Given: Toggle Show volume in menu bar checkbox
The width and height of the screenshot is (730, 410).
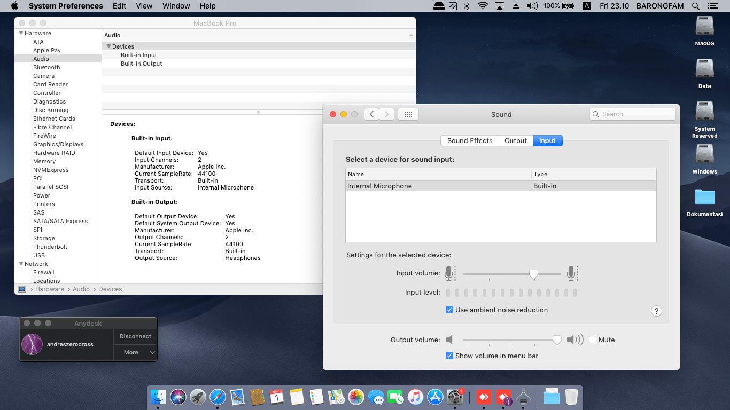Looking at the screenshot, I should [x=449, y=356].
